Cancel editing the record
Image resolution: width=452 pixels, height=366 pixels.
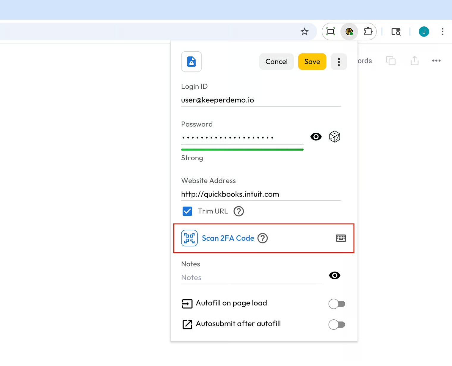click(x=276, y=62)
